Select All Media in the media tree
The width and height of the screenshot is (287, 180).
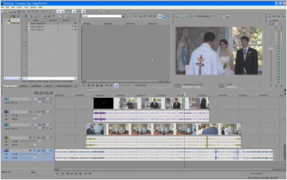(x=15, y=20)
